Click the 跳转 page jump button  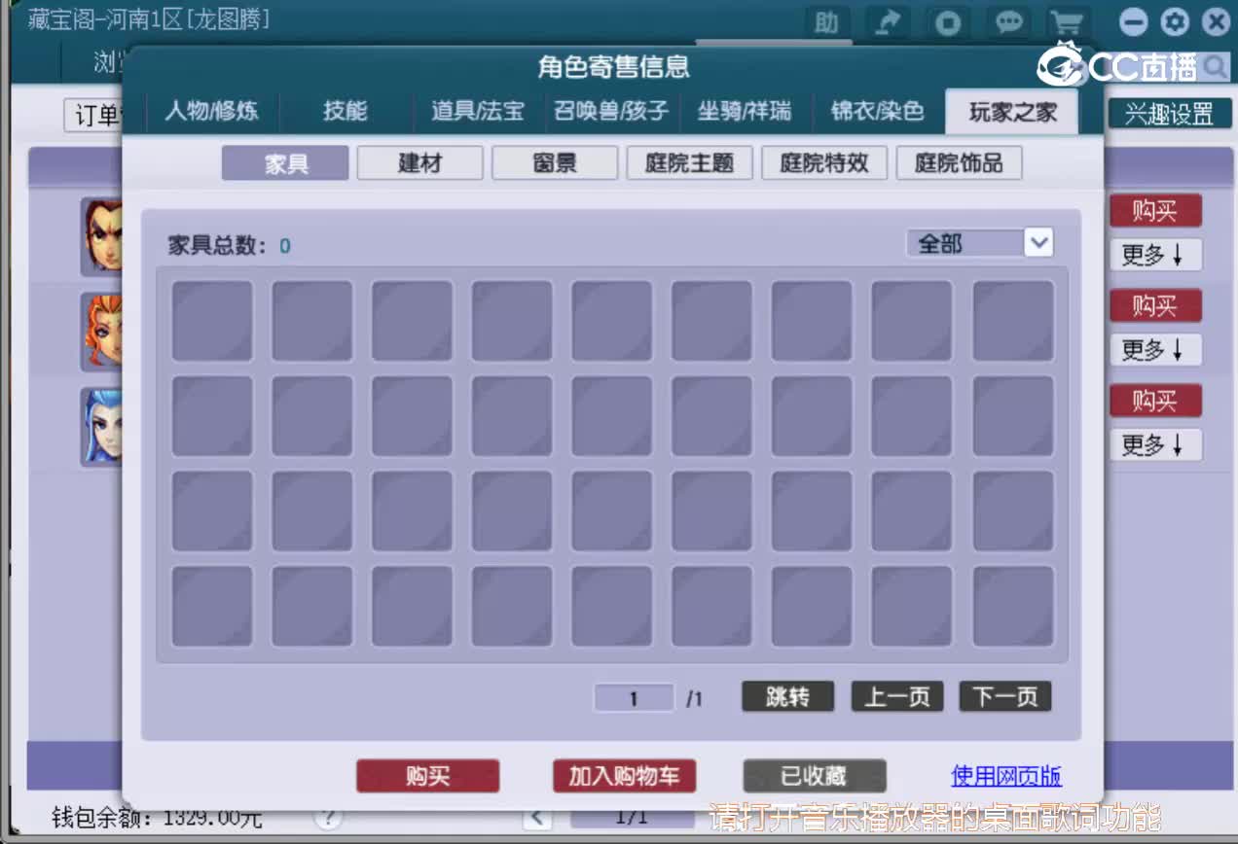[786, 696]
